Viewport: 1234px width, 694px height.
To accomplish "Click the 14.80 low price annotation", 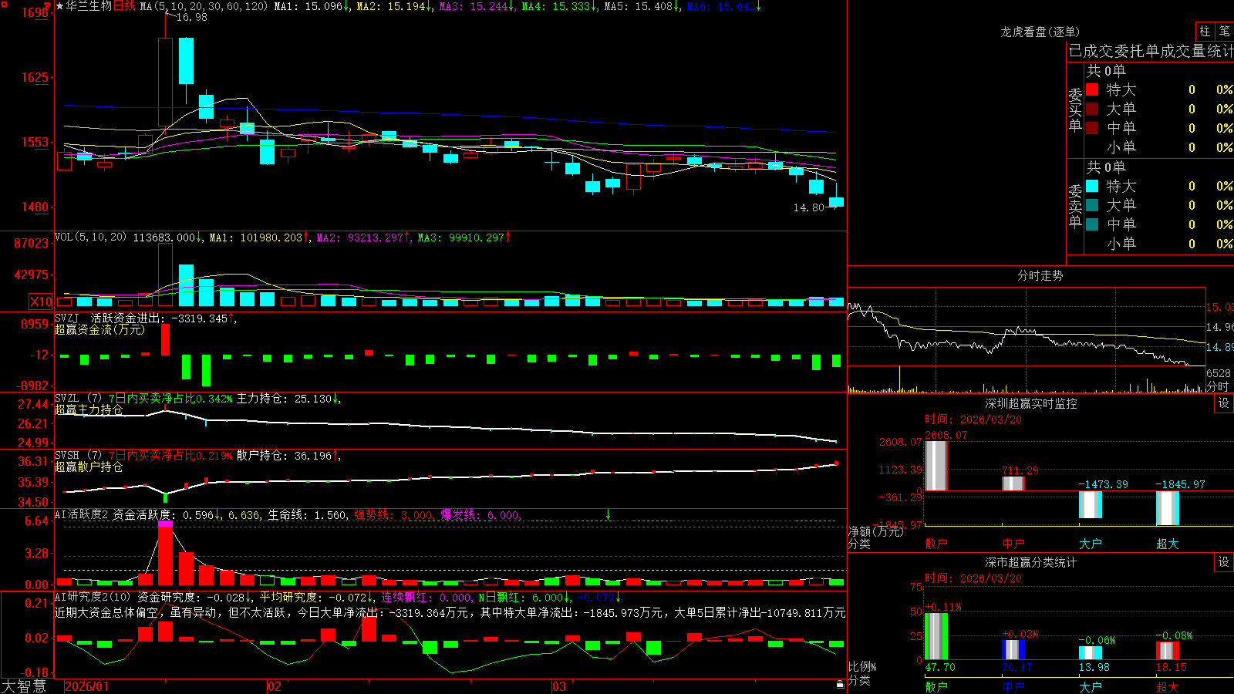I will point(808,207).
